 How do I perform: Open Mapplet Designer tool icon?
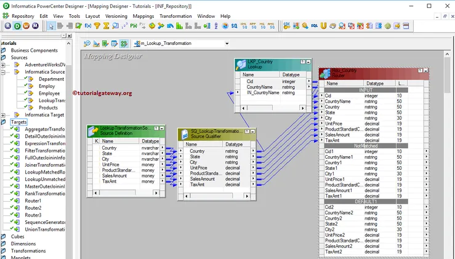click(115, 44)
